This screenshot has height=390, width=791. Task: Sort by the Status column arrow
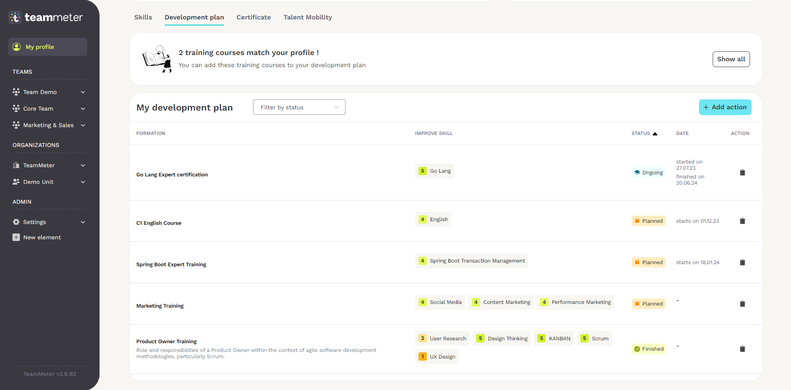click(x=655, y=134)
